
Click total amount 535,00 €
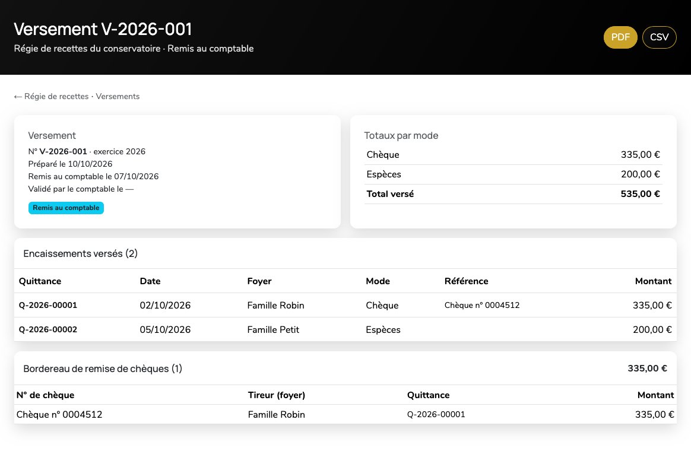641,194
